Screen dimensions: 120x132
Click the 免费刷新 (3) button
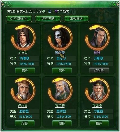point(19,19)
